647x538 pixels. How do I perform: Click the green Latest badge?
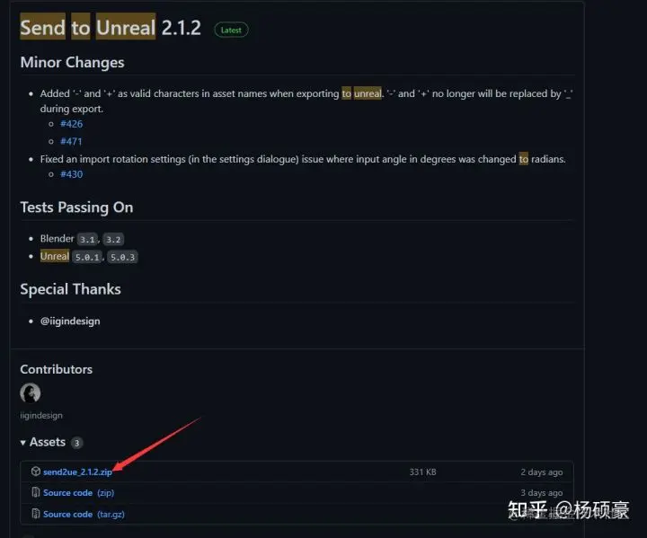(x=231, y=30)
